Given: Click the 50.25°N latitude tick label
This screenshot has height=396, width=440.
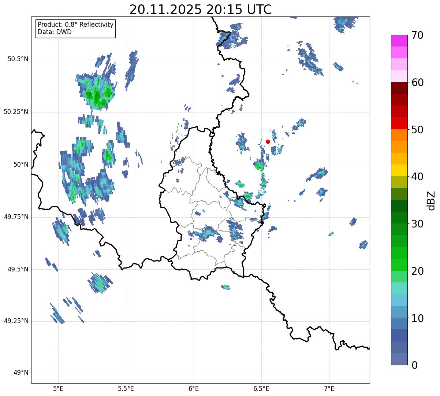Looking at the screenshot, I should pos(16,112).
